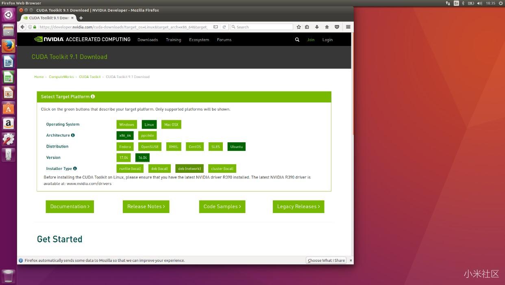Open the sound volume indicator
Image resolution: width=505 pixels, height=285 pixels.
pos(479,3)
